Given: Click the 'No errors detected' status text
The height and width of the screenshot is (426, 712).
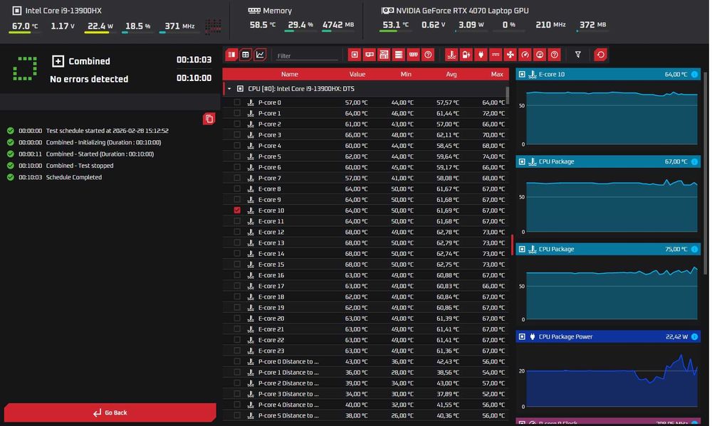Looking at the screenshot, I should [x=89, y=79].
